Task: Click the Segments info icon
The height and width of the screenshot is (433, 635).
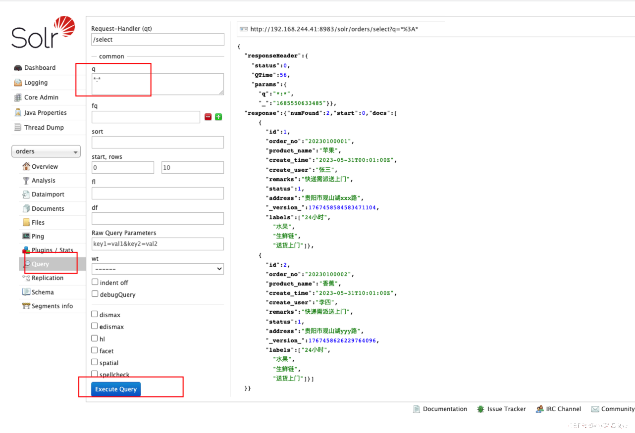Action: point(26,306)
